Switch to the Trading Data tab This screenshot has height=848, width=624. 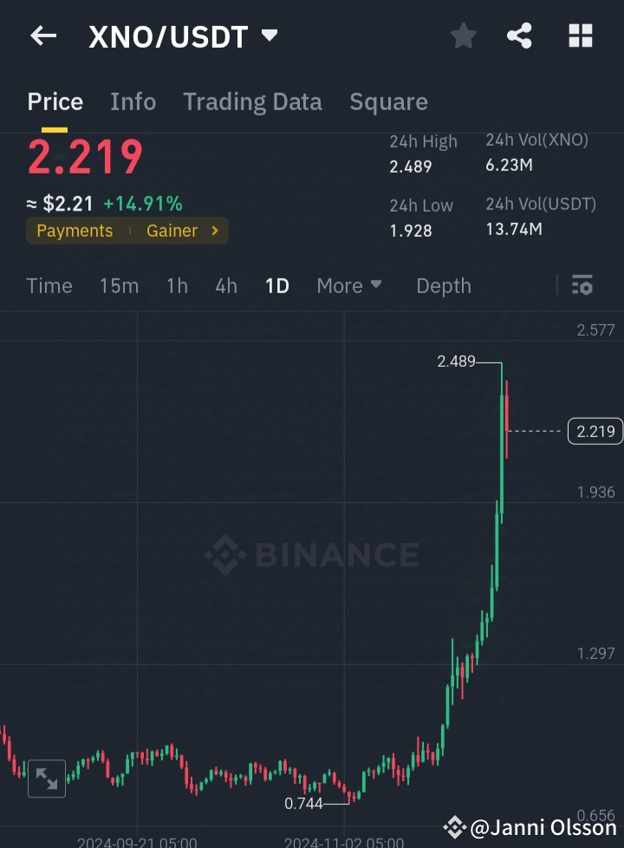pos(252,101)
